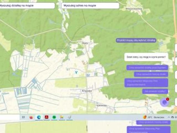
Task: Open the round purple chat bubble icon
Action: (x=164, y=102)
